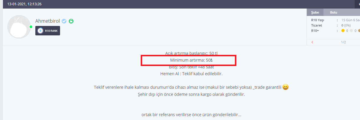Click the R10 RANK badge

click(x=48, y=31)
